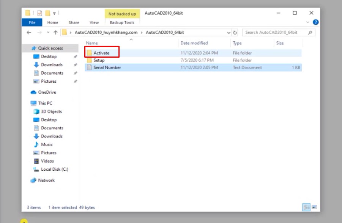Click the Up directory arrow
The image size is (342, 223).
[55, 33]
